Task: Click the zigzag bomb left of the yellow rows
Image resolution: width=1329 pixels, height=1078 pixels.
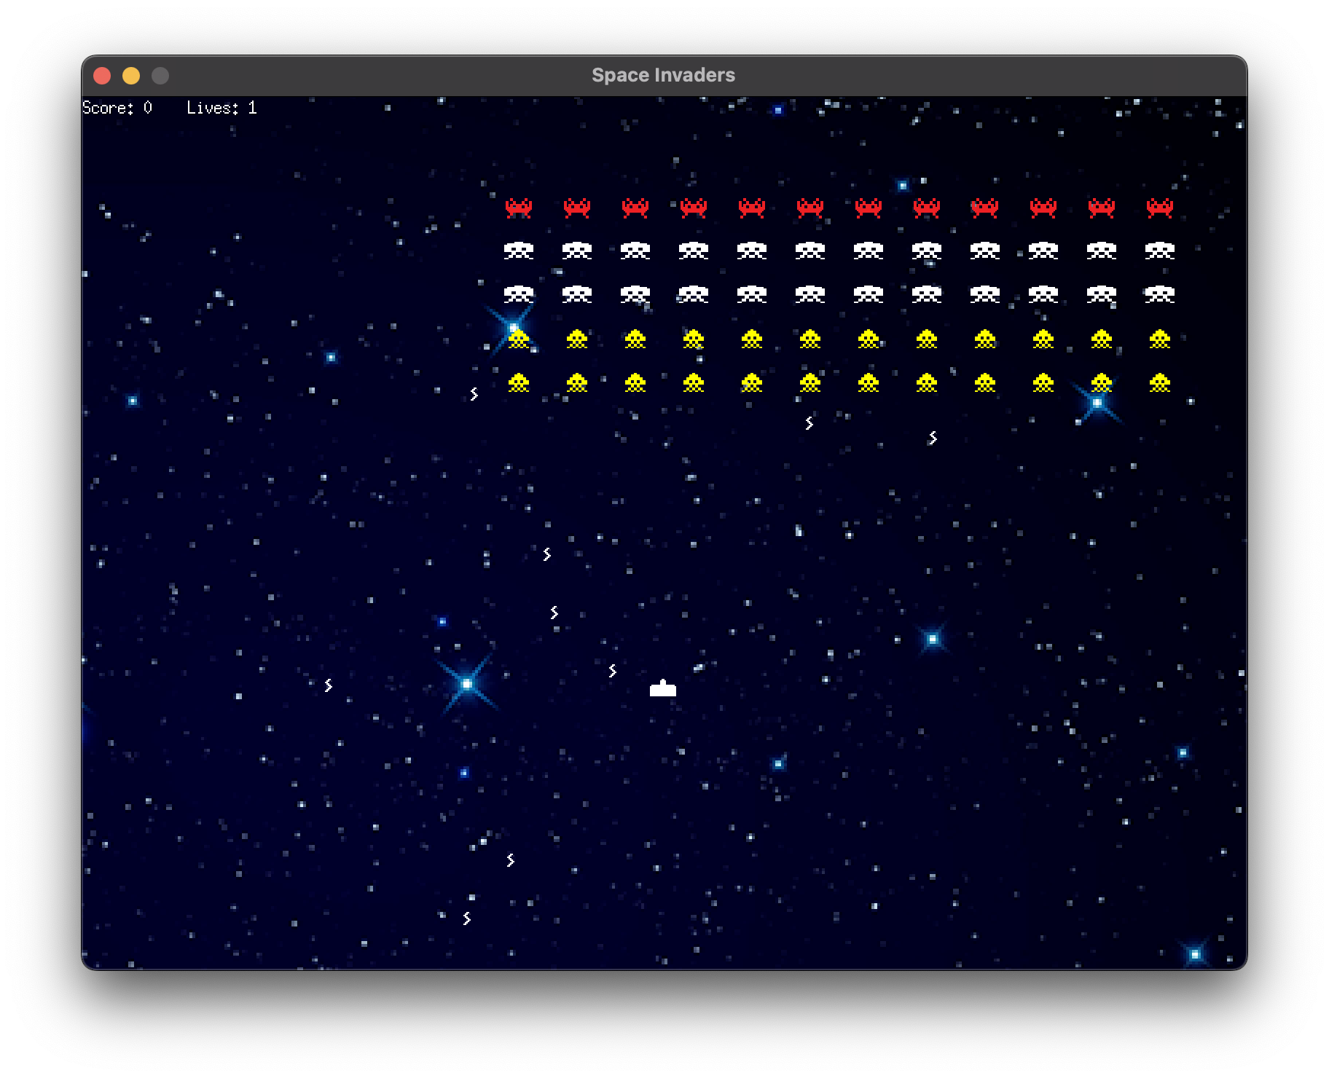Action: pyautogui.click(x=474, y=393)
